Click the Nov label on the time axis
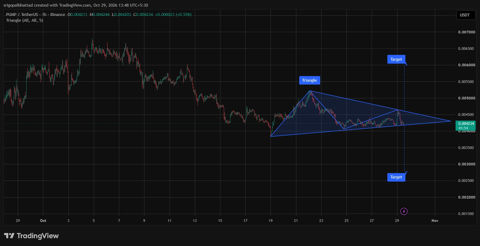Viewport: 480px width, 246px height. (x=435, y=221)
